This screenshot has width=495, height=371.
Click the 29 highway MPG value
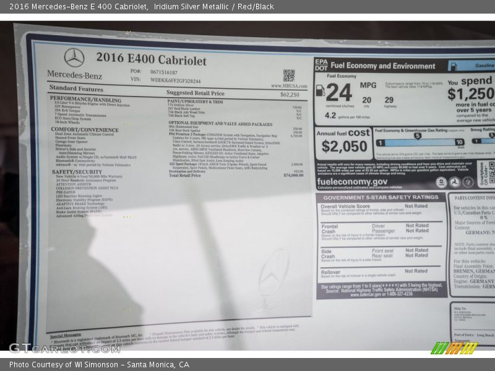389,100
